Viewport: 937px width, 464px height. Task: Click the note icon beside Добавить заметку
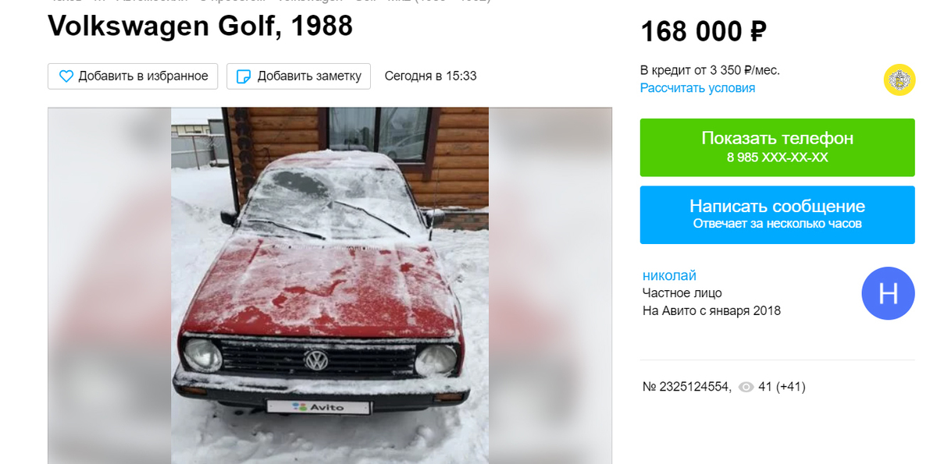(244, 76)
